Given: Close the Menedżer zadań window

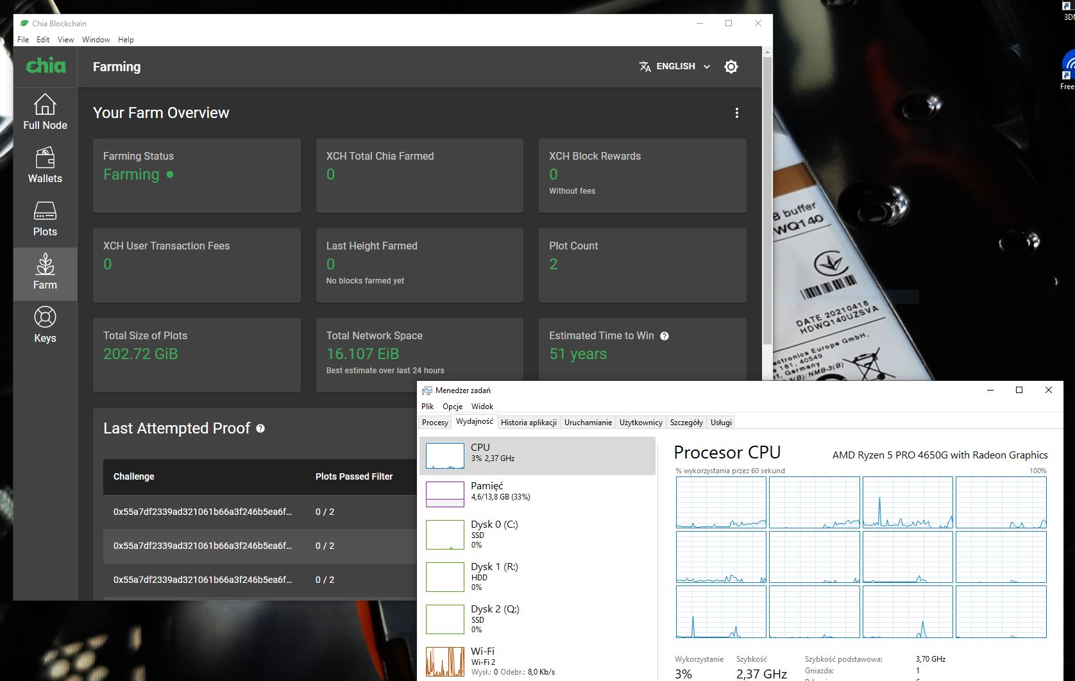Looking at the screenshot, I should 1049,390.
